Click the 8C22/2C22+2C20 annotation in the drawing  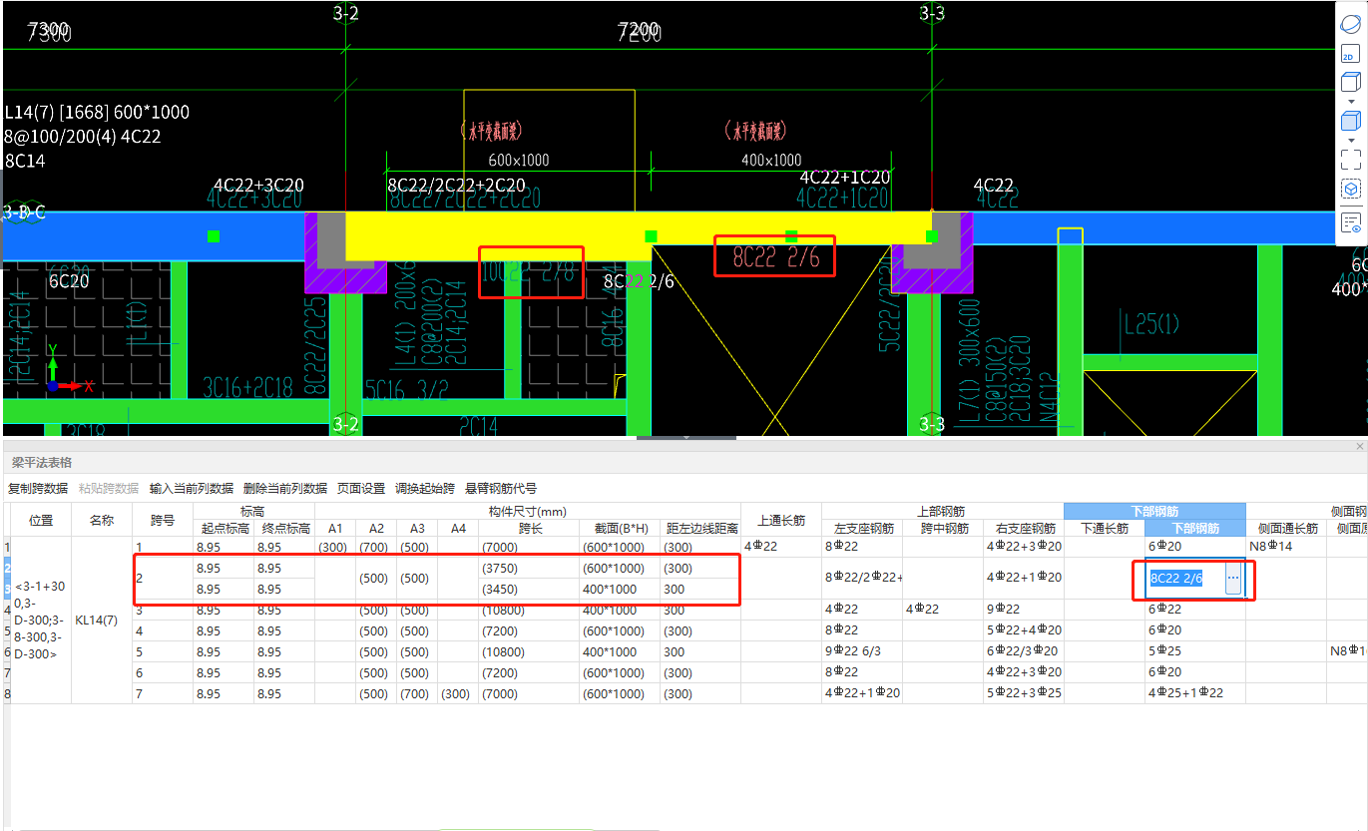[456, 186]
